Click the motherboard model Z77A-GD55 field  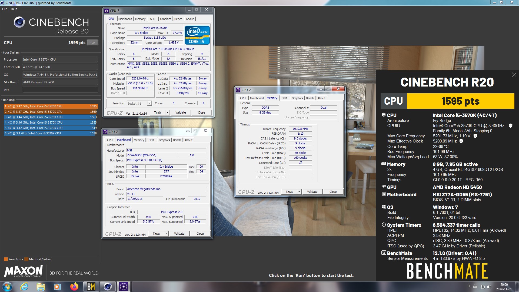[x=152, y=155]
